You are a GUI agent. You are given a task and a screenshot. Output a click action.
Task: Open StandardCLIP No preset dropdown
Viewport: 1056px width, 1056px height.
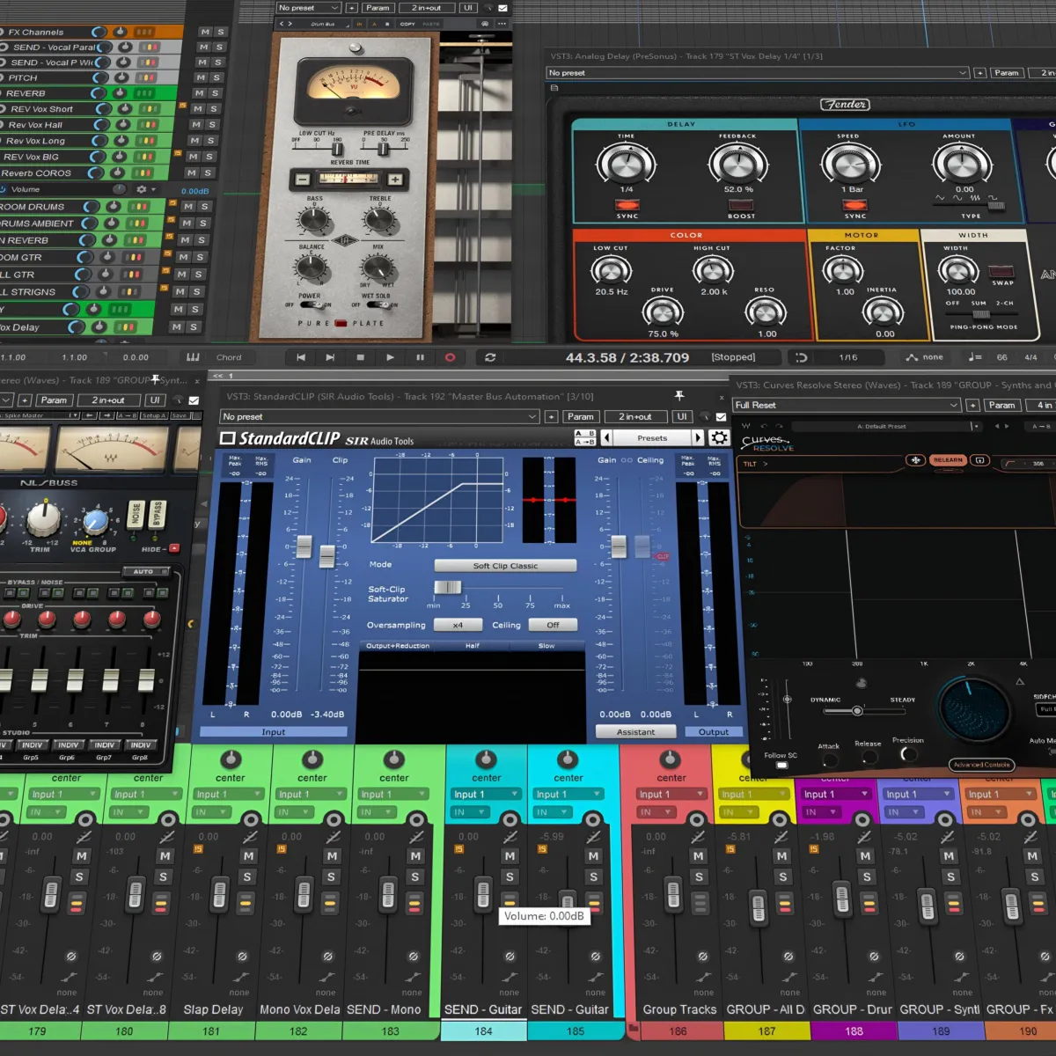coord(379,417)
